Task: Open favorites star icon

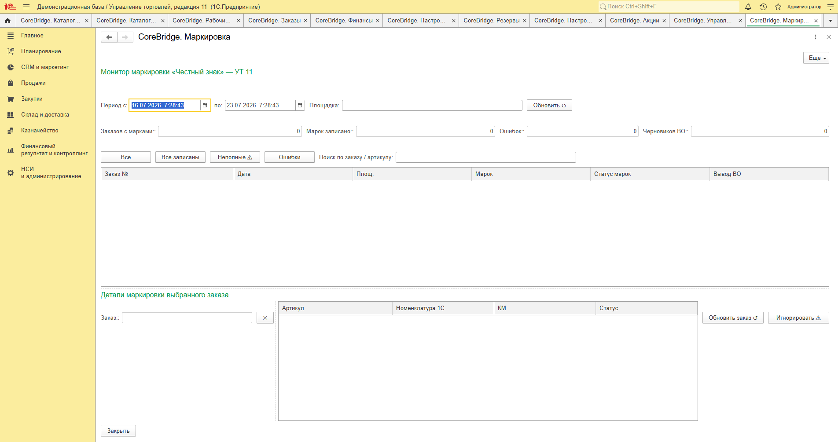Action: tap(778, 7)
